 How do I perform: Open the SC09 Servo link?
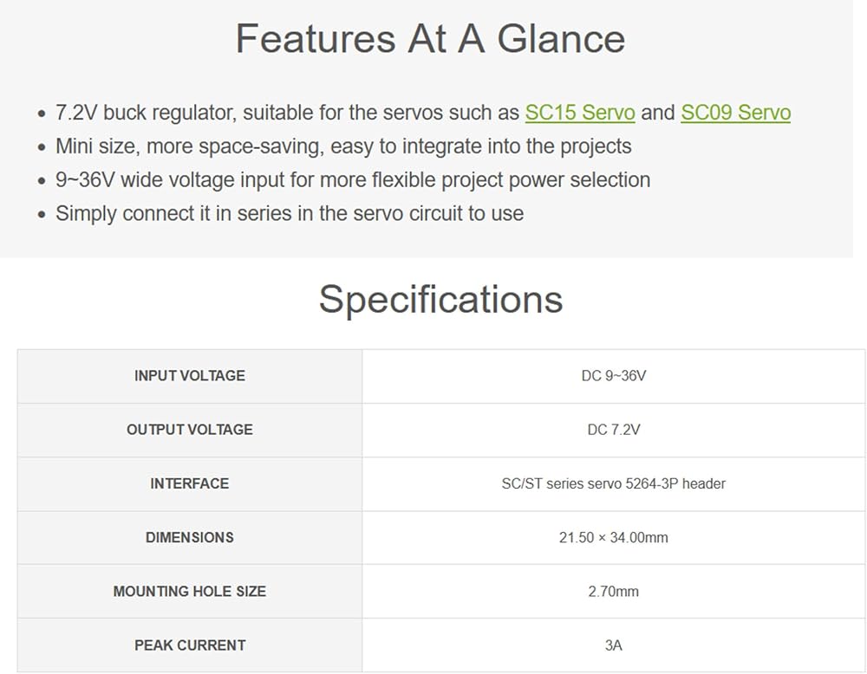pos(735,113)
